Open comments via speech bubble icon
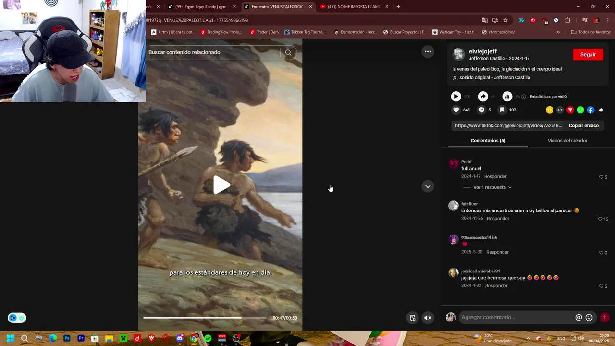 [481, 110]
